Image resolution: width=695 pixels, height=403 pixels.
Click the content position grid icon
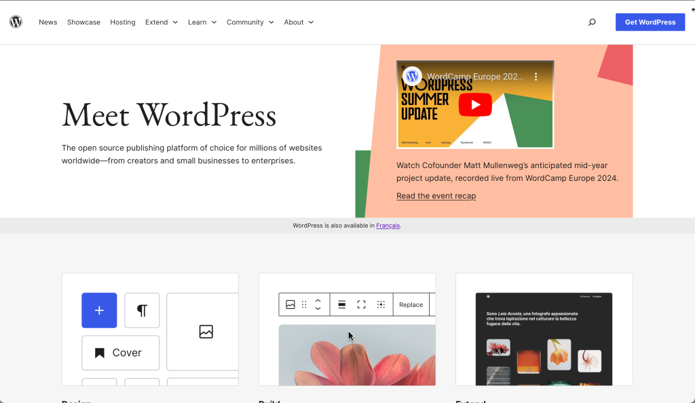[381, 304]
